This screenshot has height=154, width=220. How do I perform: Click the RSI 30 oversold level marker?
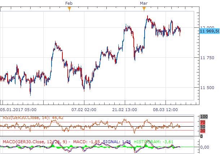[202, 131]
